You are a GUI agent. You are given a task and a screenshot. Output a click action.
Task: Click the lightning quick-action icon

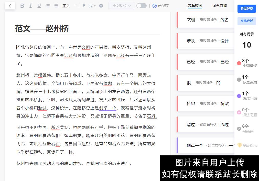click(84, 6)
